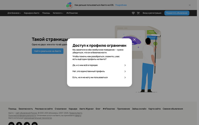Image resolution: width=199 pixels, height=125 pixels.
Task: Open "Карьера в Авито" menu item
Action: [32, 13]
